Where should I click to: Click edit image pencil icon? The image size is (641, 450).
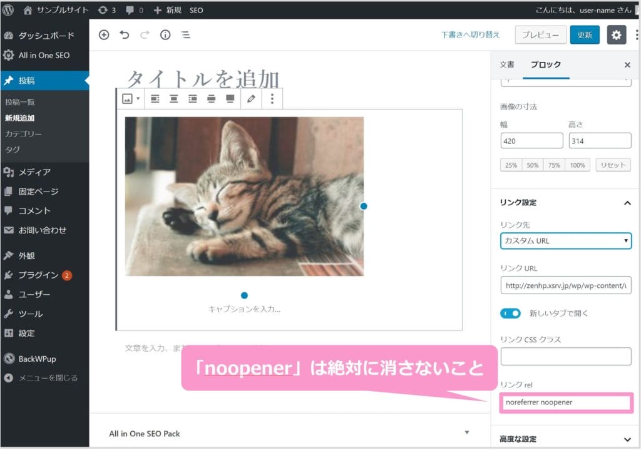[x=251, y=98]
